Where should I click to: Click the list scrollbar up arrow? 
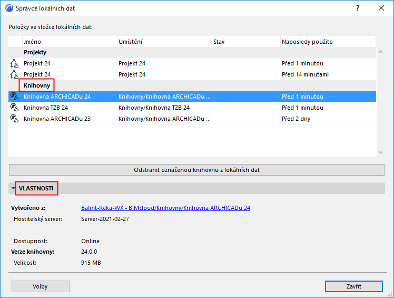pyautogui.click(x=380, y=52)
